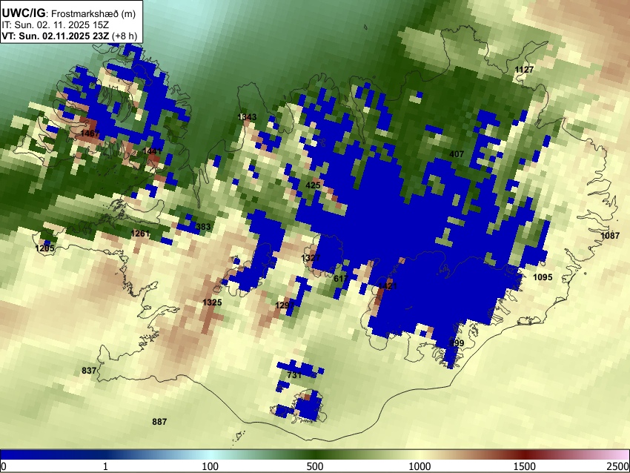Click the map value 425
The height and width of the screenshot is (473, 630).
pyautogui.click(x=313, y=185)
